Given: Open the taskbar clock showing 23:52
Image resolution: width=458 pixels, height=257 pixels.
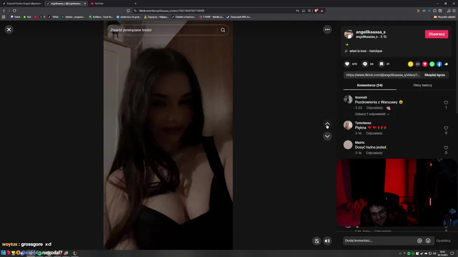Looking at the screenshot, I should point(443,253).
